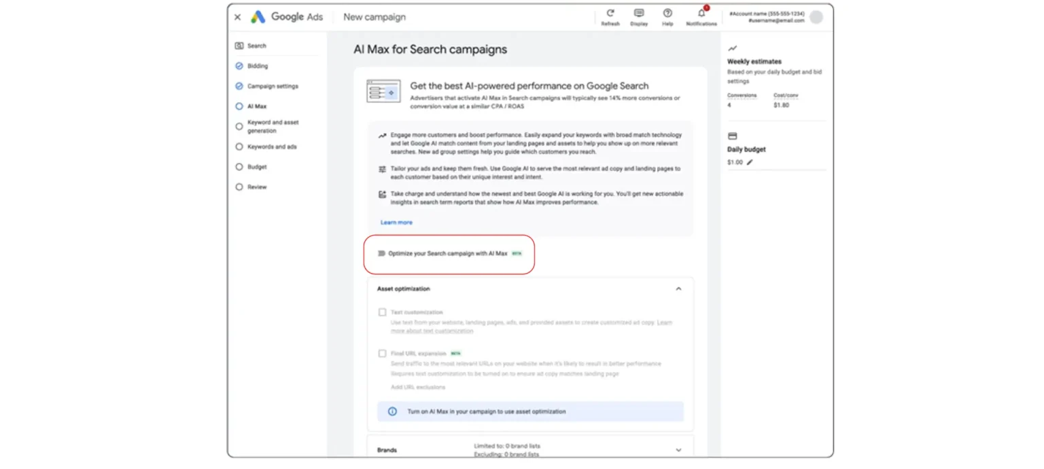This screenshot has height=469, width=1044.
Task: Open the Notifications bell
Action: [701, 14]
